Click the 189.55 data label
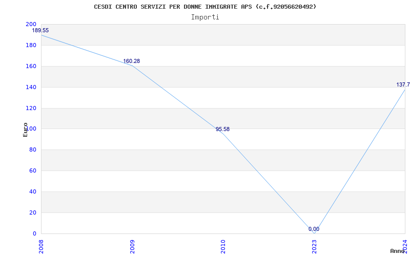This screenshot has width=410, height=256. [40, 31]
